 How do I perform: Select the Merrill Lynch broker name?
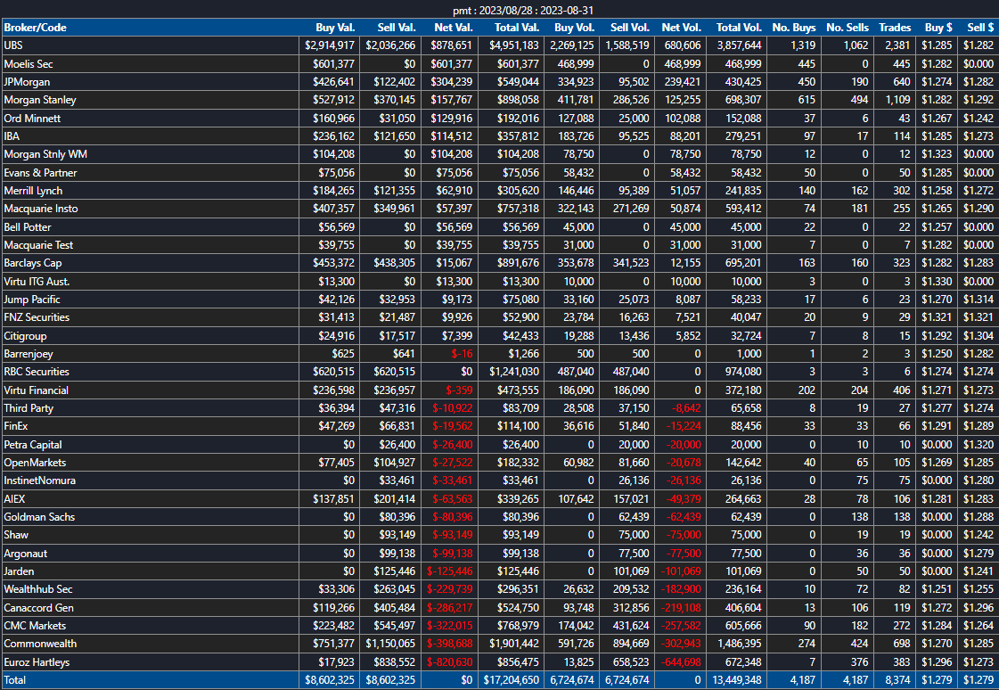coord(33,191)
